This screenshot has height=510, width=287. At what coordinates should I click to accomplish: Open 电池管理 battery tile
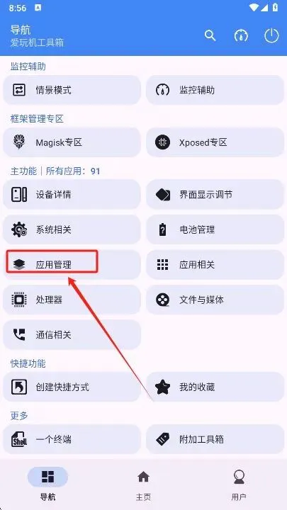click(215, 229)
